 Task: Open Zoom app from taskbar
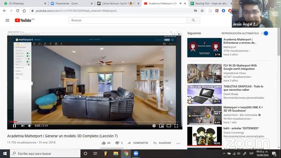coord(136,154)
